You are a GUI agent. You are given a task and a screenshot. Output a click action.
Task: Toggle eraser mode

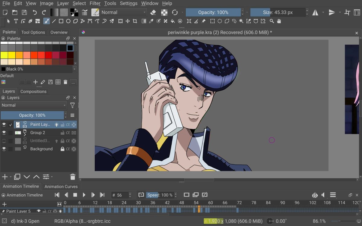(x=153, y=12)
